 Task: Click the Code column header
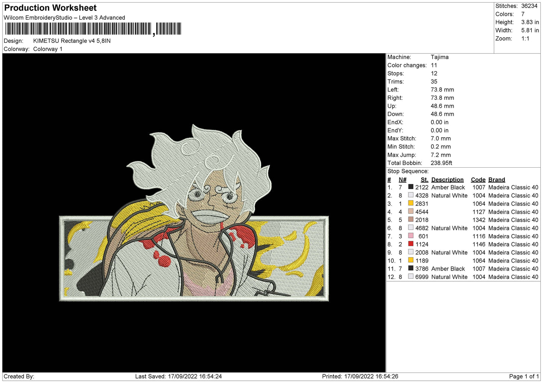(x=478, y=180)
